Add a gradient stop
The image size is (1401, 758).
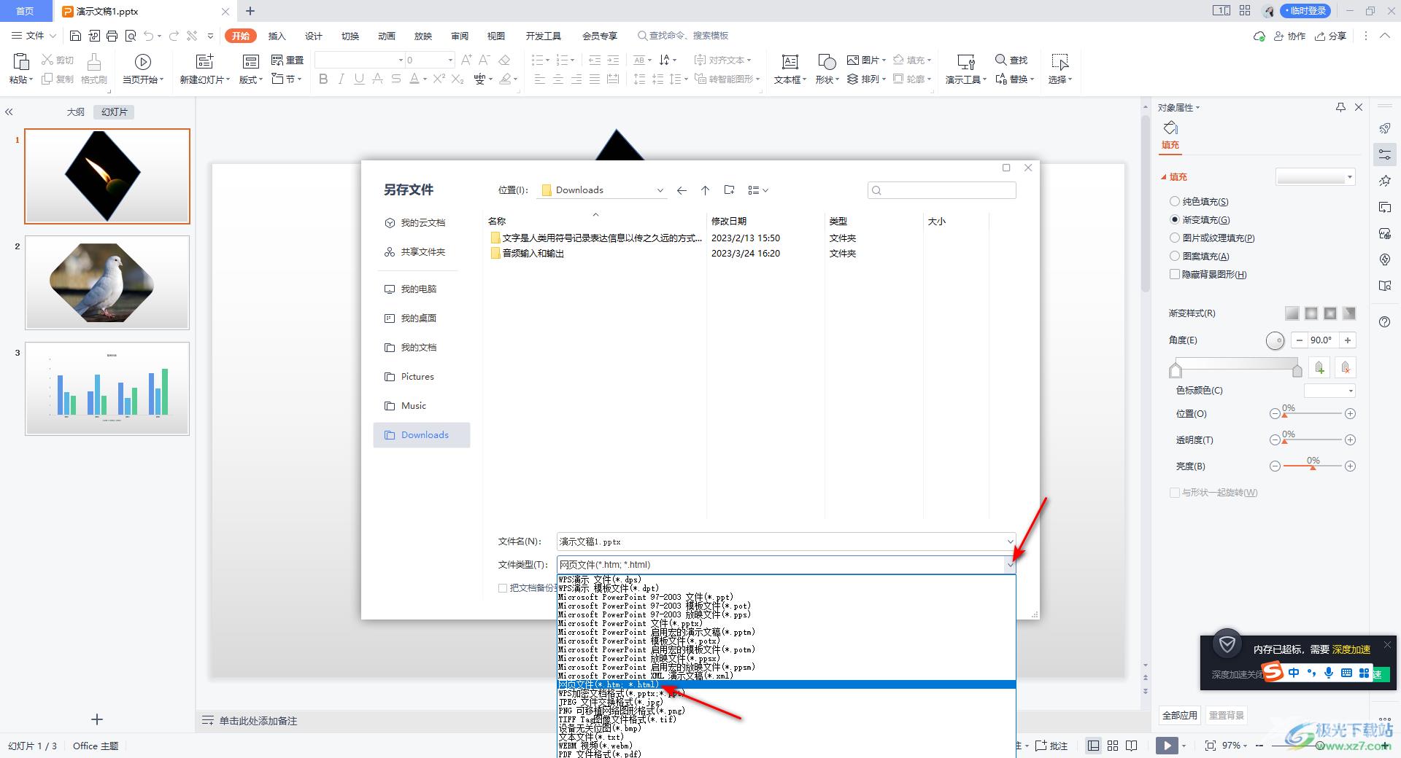point(1319,368)
